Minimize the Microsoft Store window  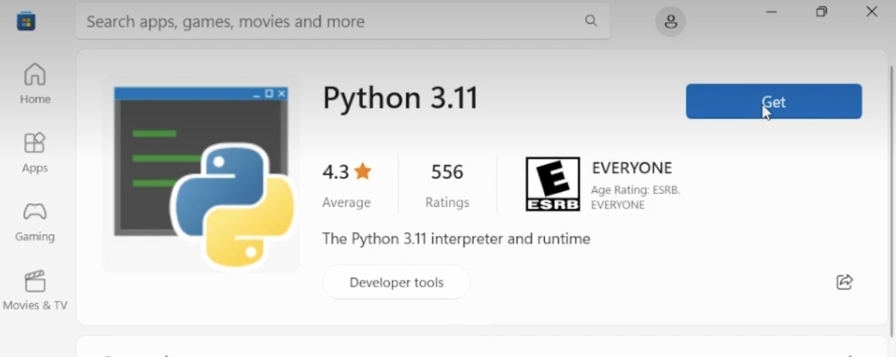(x=771, y=12)
